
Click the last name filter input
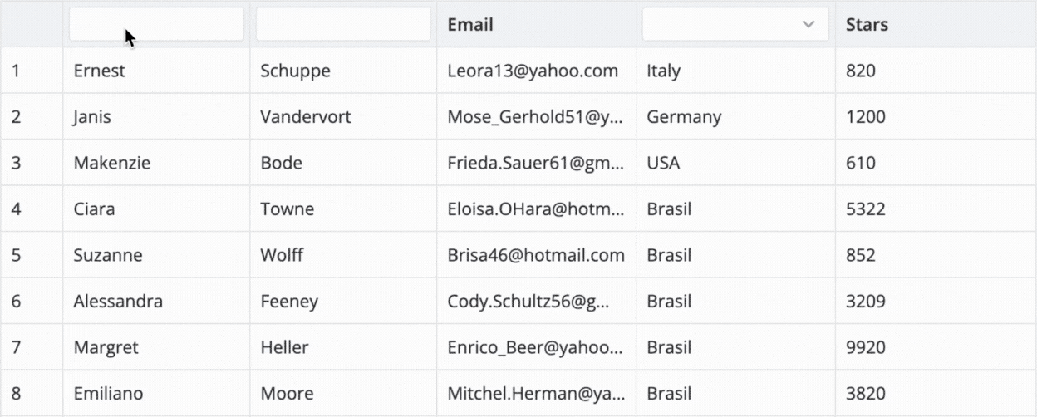[342, 25]
